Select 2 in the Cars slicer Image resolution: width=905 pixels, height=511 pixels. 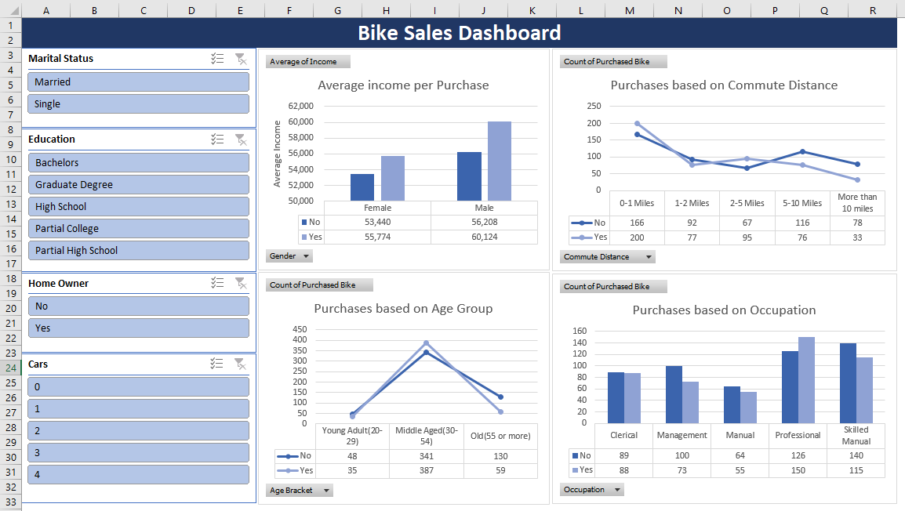(138, 430)
